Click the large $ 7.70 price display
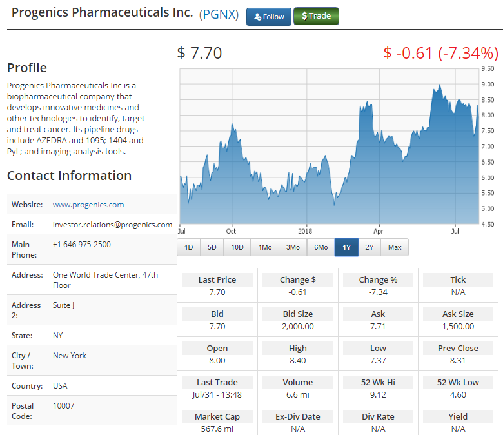 tap(199, 53)
